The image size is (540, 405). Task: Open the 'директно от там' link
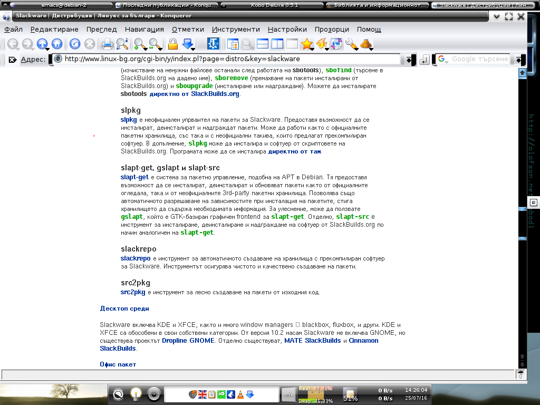pos(294,151)
